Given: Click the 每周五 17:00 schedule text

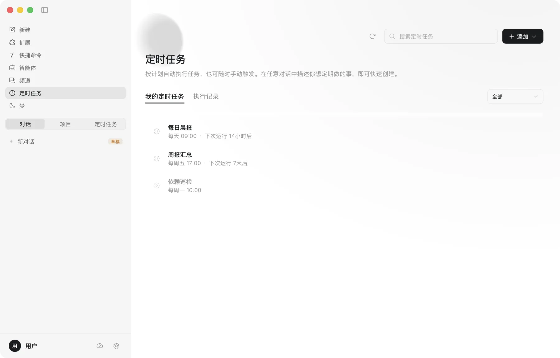Looking at the screenshot, I should [x=184, y=163].
